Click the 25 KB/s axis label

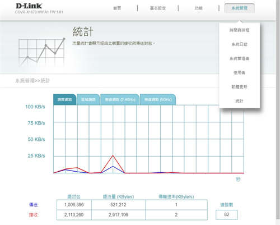pos(36,155)
